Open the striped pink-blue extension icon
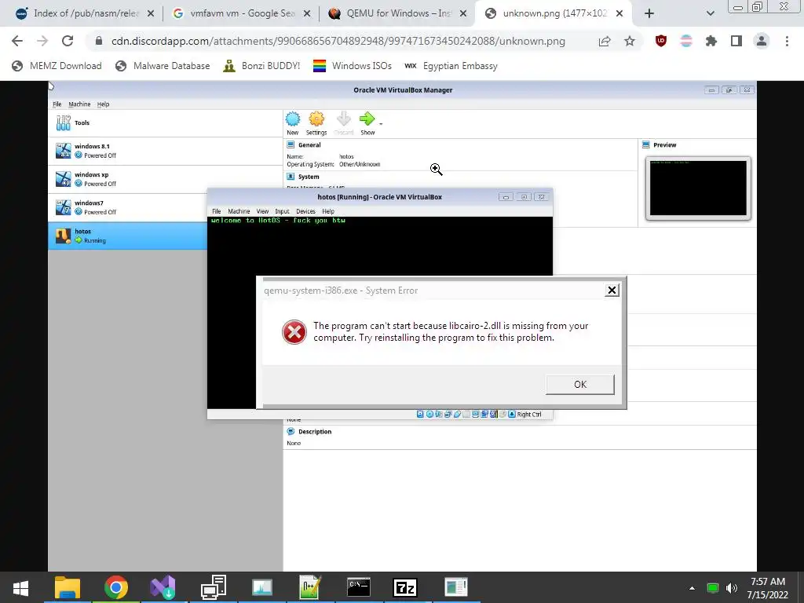The width and height of the screenshot is (804, 603). coord(686,41)
